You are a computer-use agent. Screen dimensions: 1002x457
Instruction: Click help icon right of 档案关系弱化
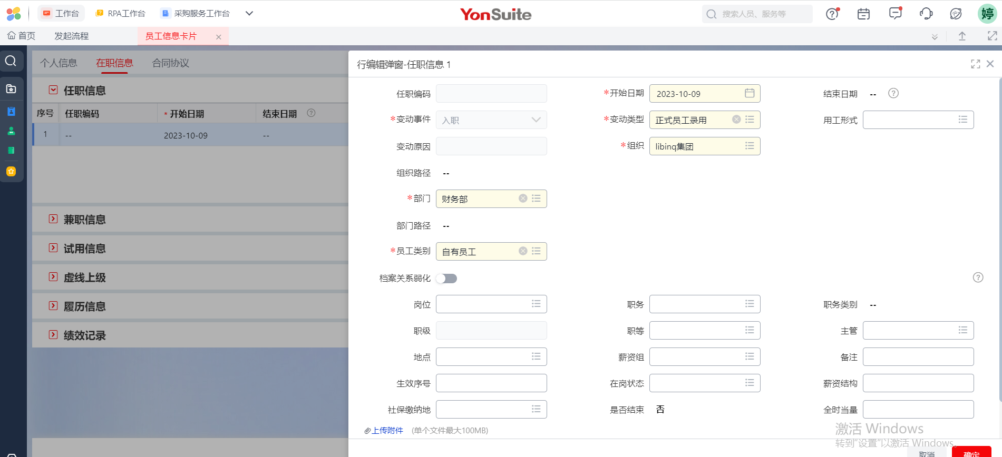pos(978,277)
